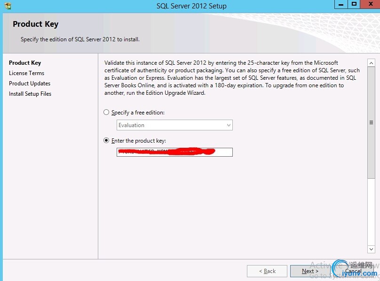Screen dimensions: 380x281
Task: Close the SQL Server 2012 Setup window
Action: 370,4
